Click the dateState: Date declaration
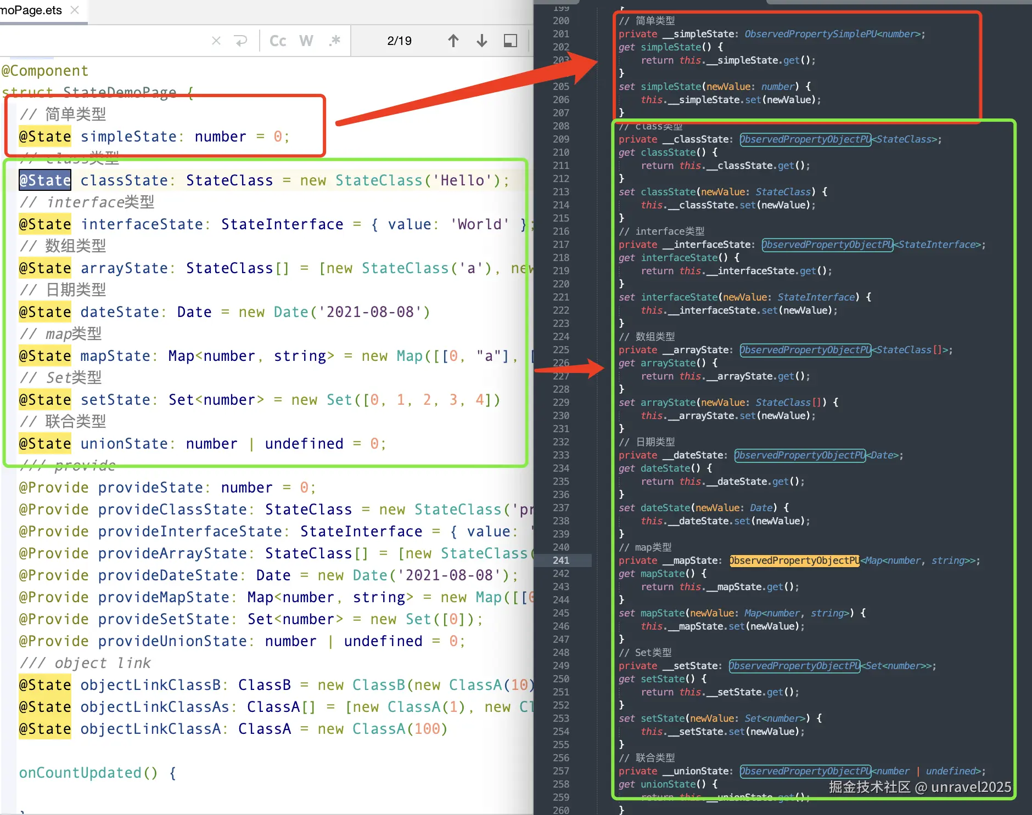Image resolution: width=1032 pixels, height=815 pixels. pos(225,312)
